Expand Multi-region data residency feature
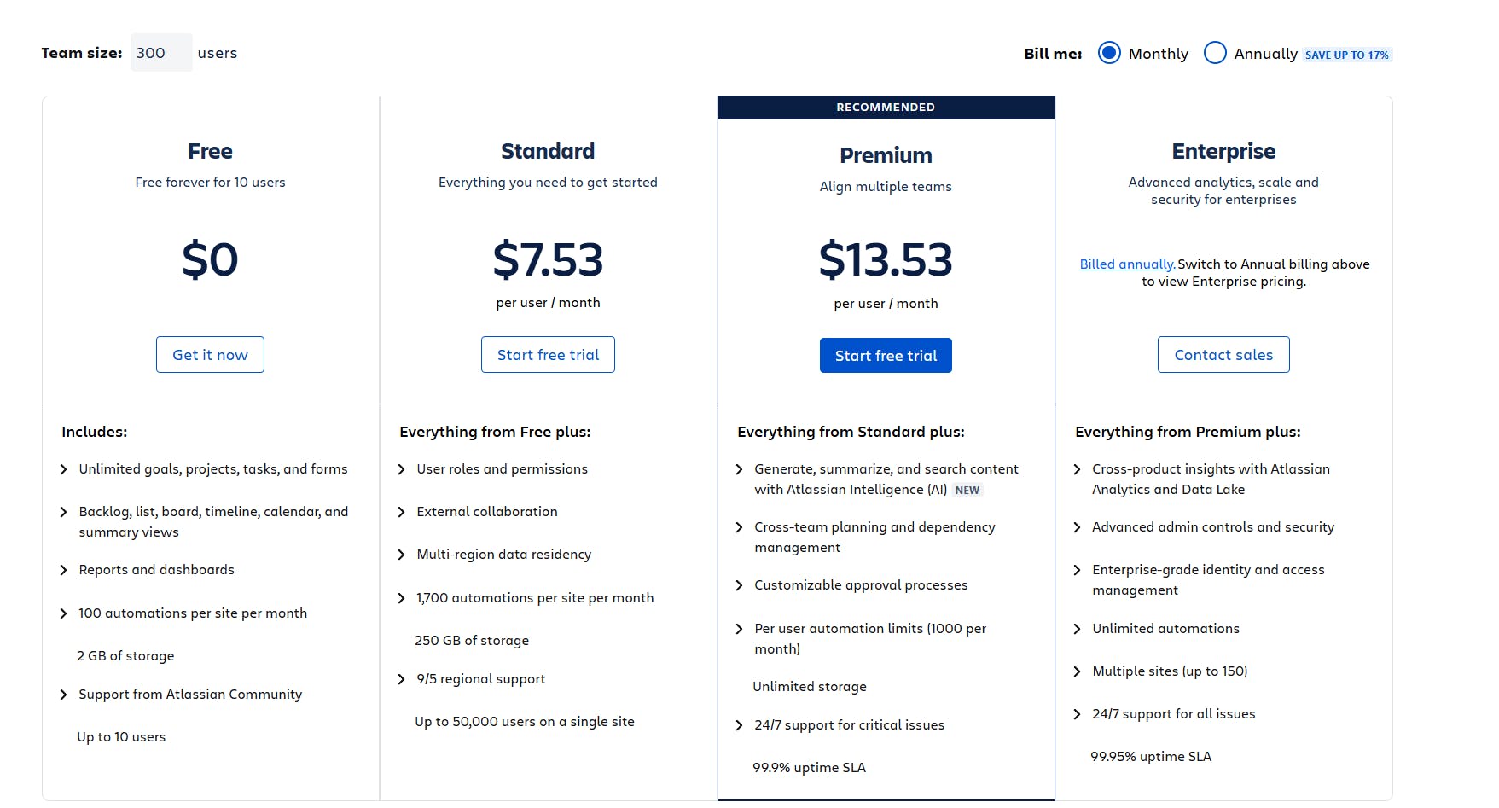This screenshot has width=1499, height=808. coord(401,554)
